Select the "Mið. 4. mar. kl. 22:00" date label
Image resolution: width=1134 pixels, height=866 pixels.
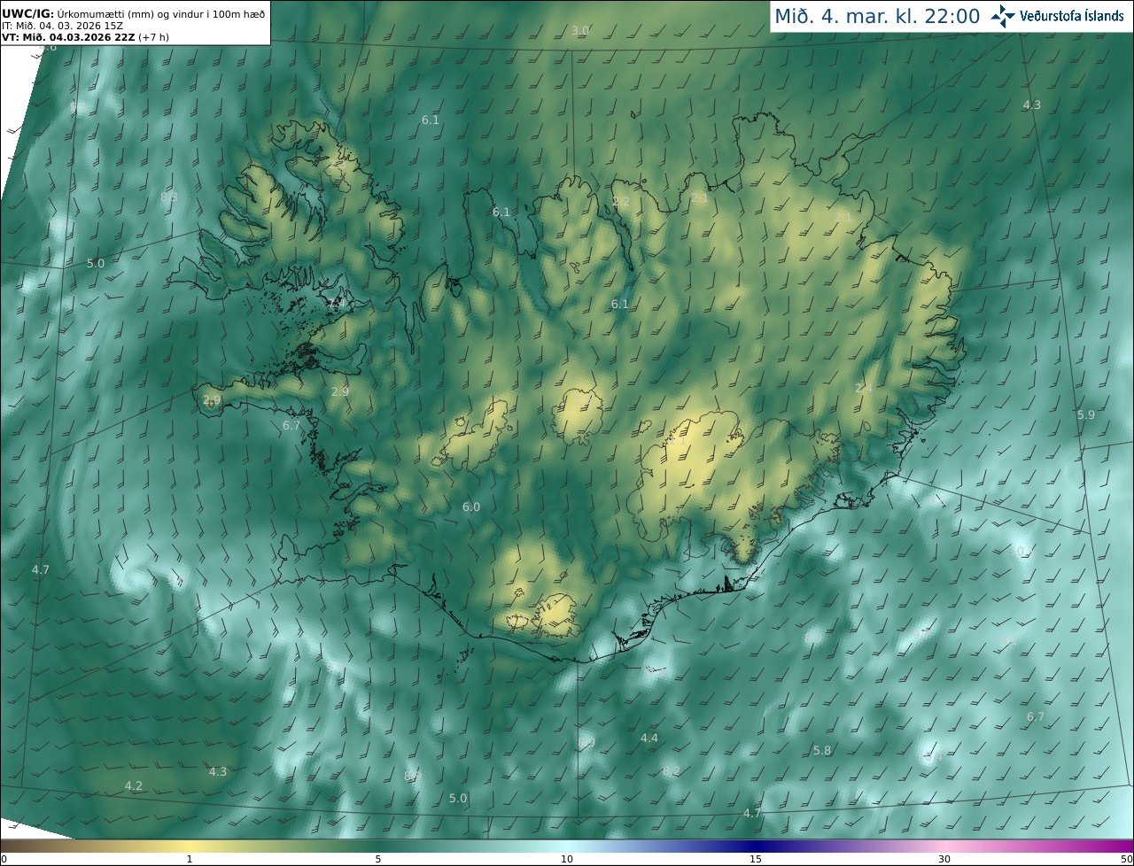[x=877, y=16]
